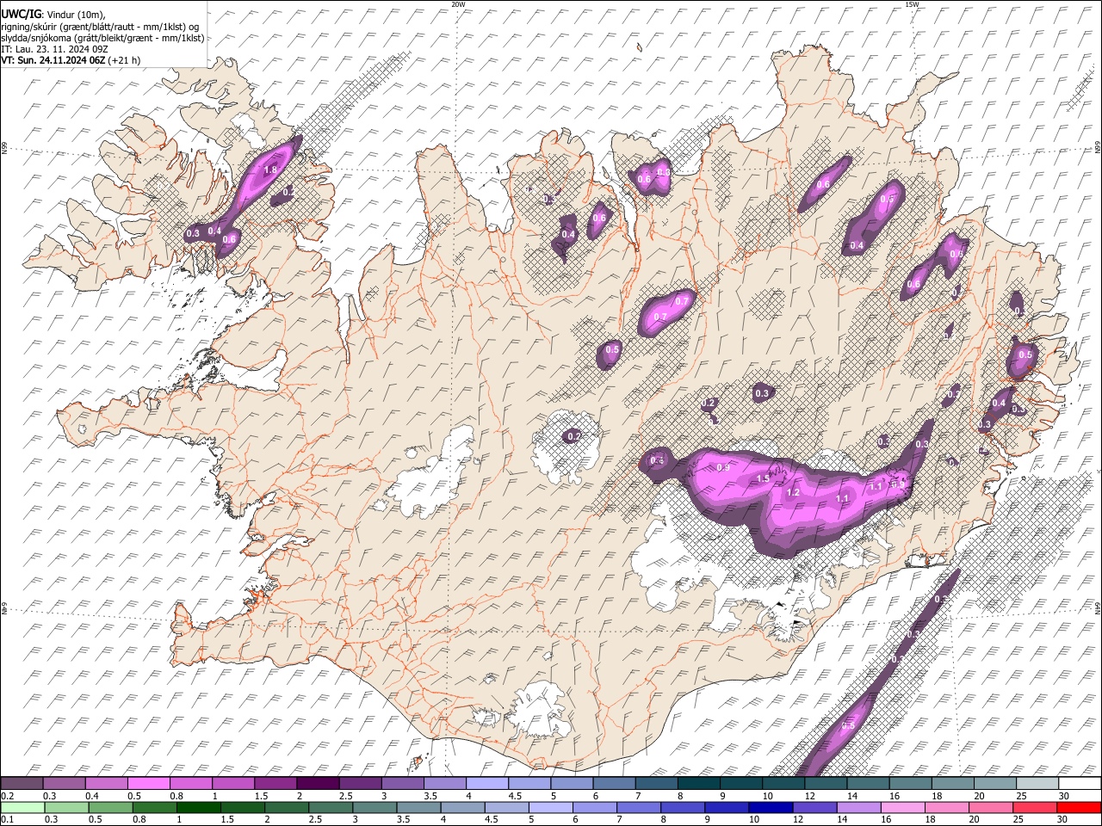Click the '20W' longitude label

[x=458, y=4]
